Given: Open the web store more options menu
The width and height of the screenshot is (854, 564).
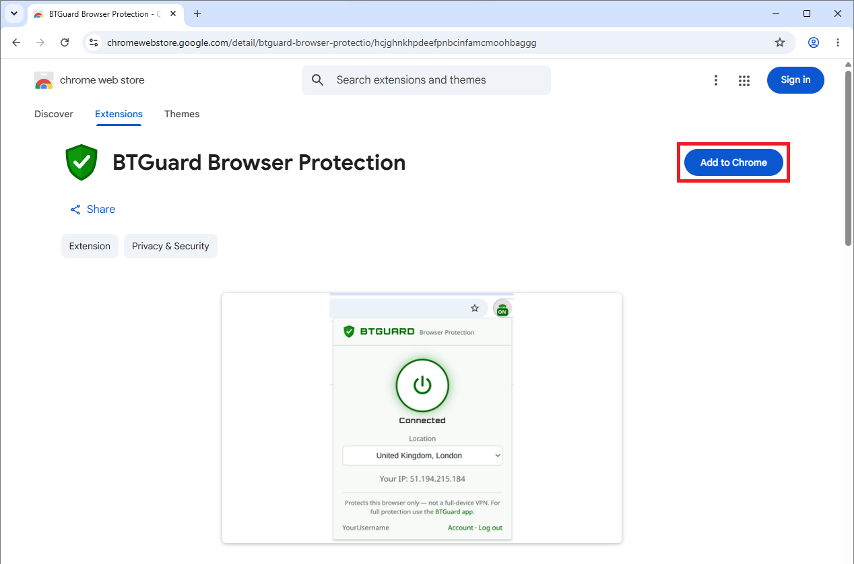Looking at the screenshot, I should (716, 80).
